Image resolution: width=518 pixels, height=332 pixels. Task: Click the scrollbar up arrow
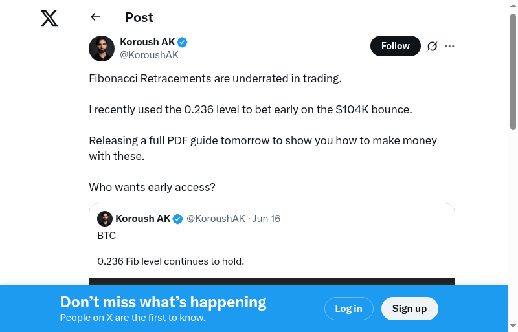coord(513,6)
